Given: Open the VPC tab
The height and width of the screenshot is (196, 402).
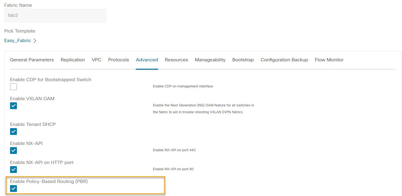Looking at the screenshot, I should (x=97, y=60).
